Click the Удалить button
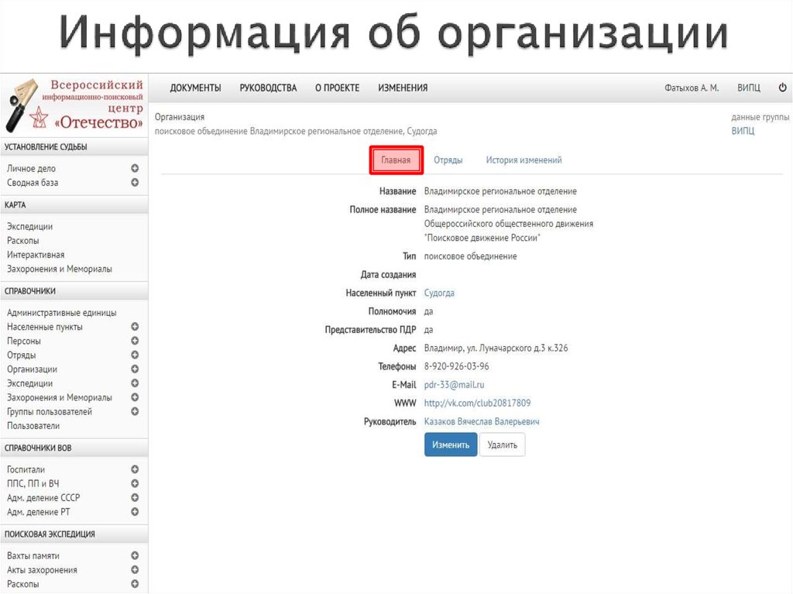The width and height of the screenshot is (793, 594). point(502,444)
